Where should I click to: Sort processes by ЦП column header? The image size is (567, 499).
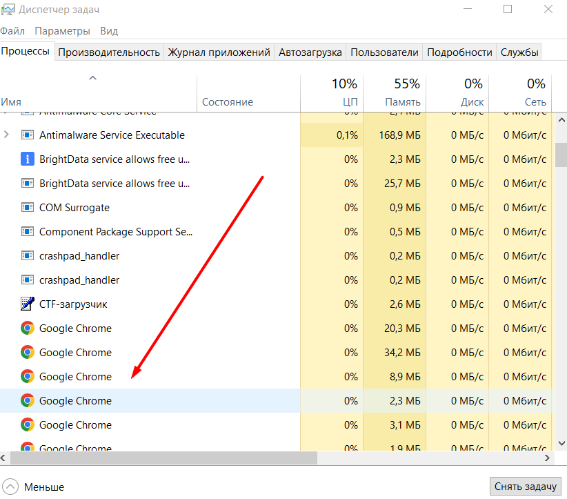(332, 93)
